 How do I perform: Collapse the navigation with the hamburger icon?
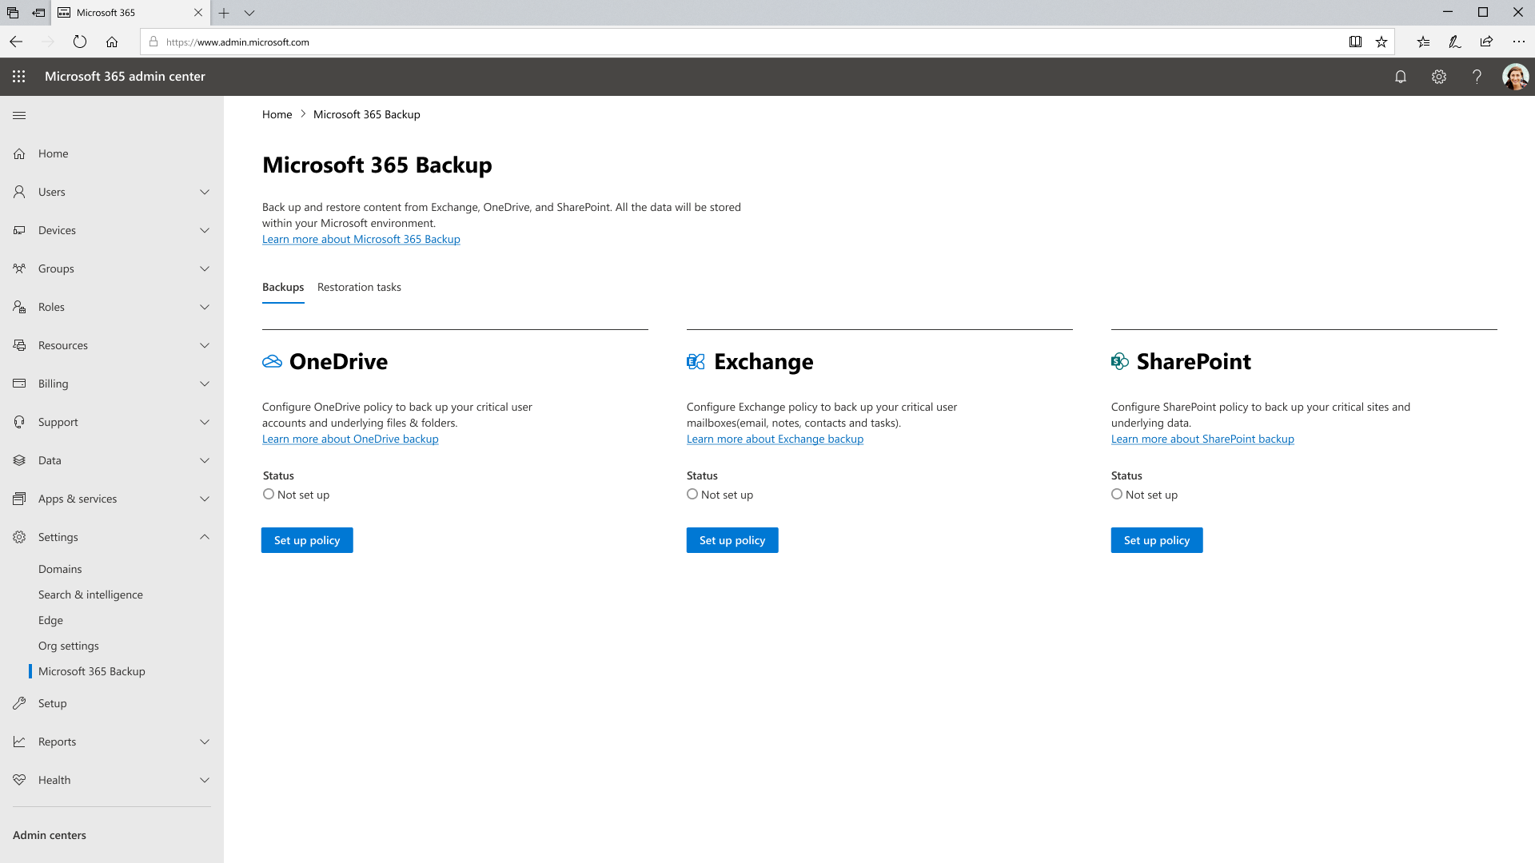pyautogui.click(x=18, y=115)
